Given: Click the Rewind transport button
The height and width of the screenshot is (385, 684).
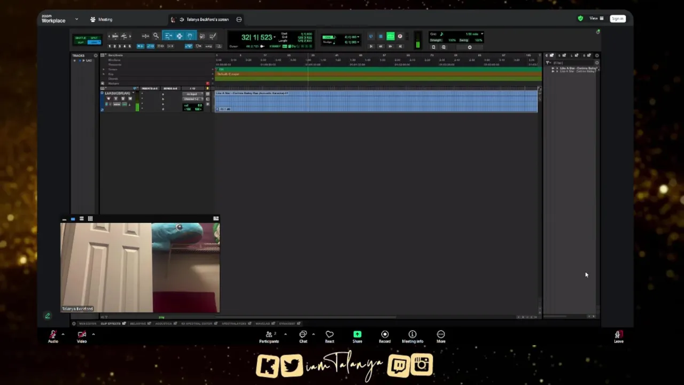Looking at the screenshot, I should click(380, 47).
